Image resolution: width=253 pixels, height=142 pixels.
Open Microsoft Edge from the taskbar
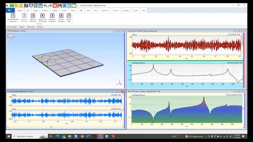point(57,136)
